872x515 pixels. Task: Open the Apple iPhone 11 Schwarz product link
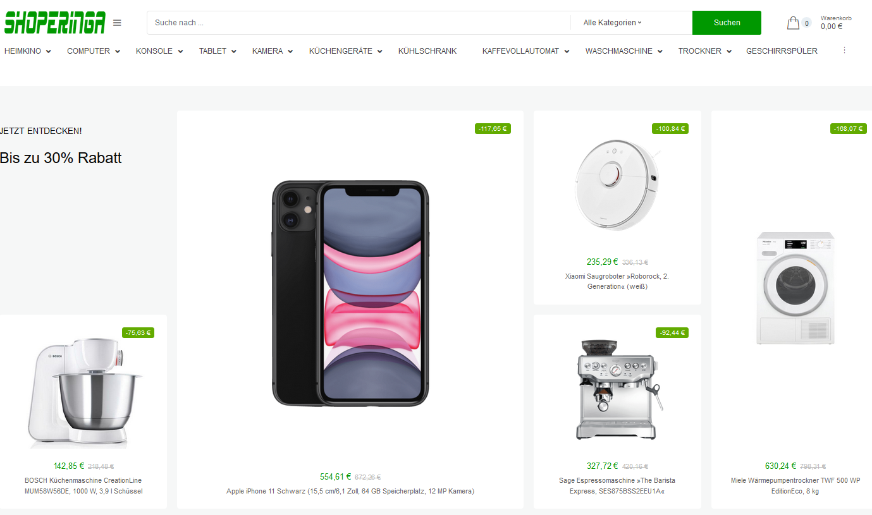pos(350,491)
